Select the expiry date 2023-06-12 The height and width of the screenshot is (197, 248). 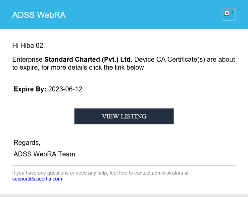[x=65, y=89]
